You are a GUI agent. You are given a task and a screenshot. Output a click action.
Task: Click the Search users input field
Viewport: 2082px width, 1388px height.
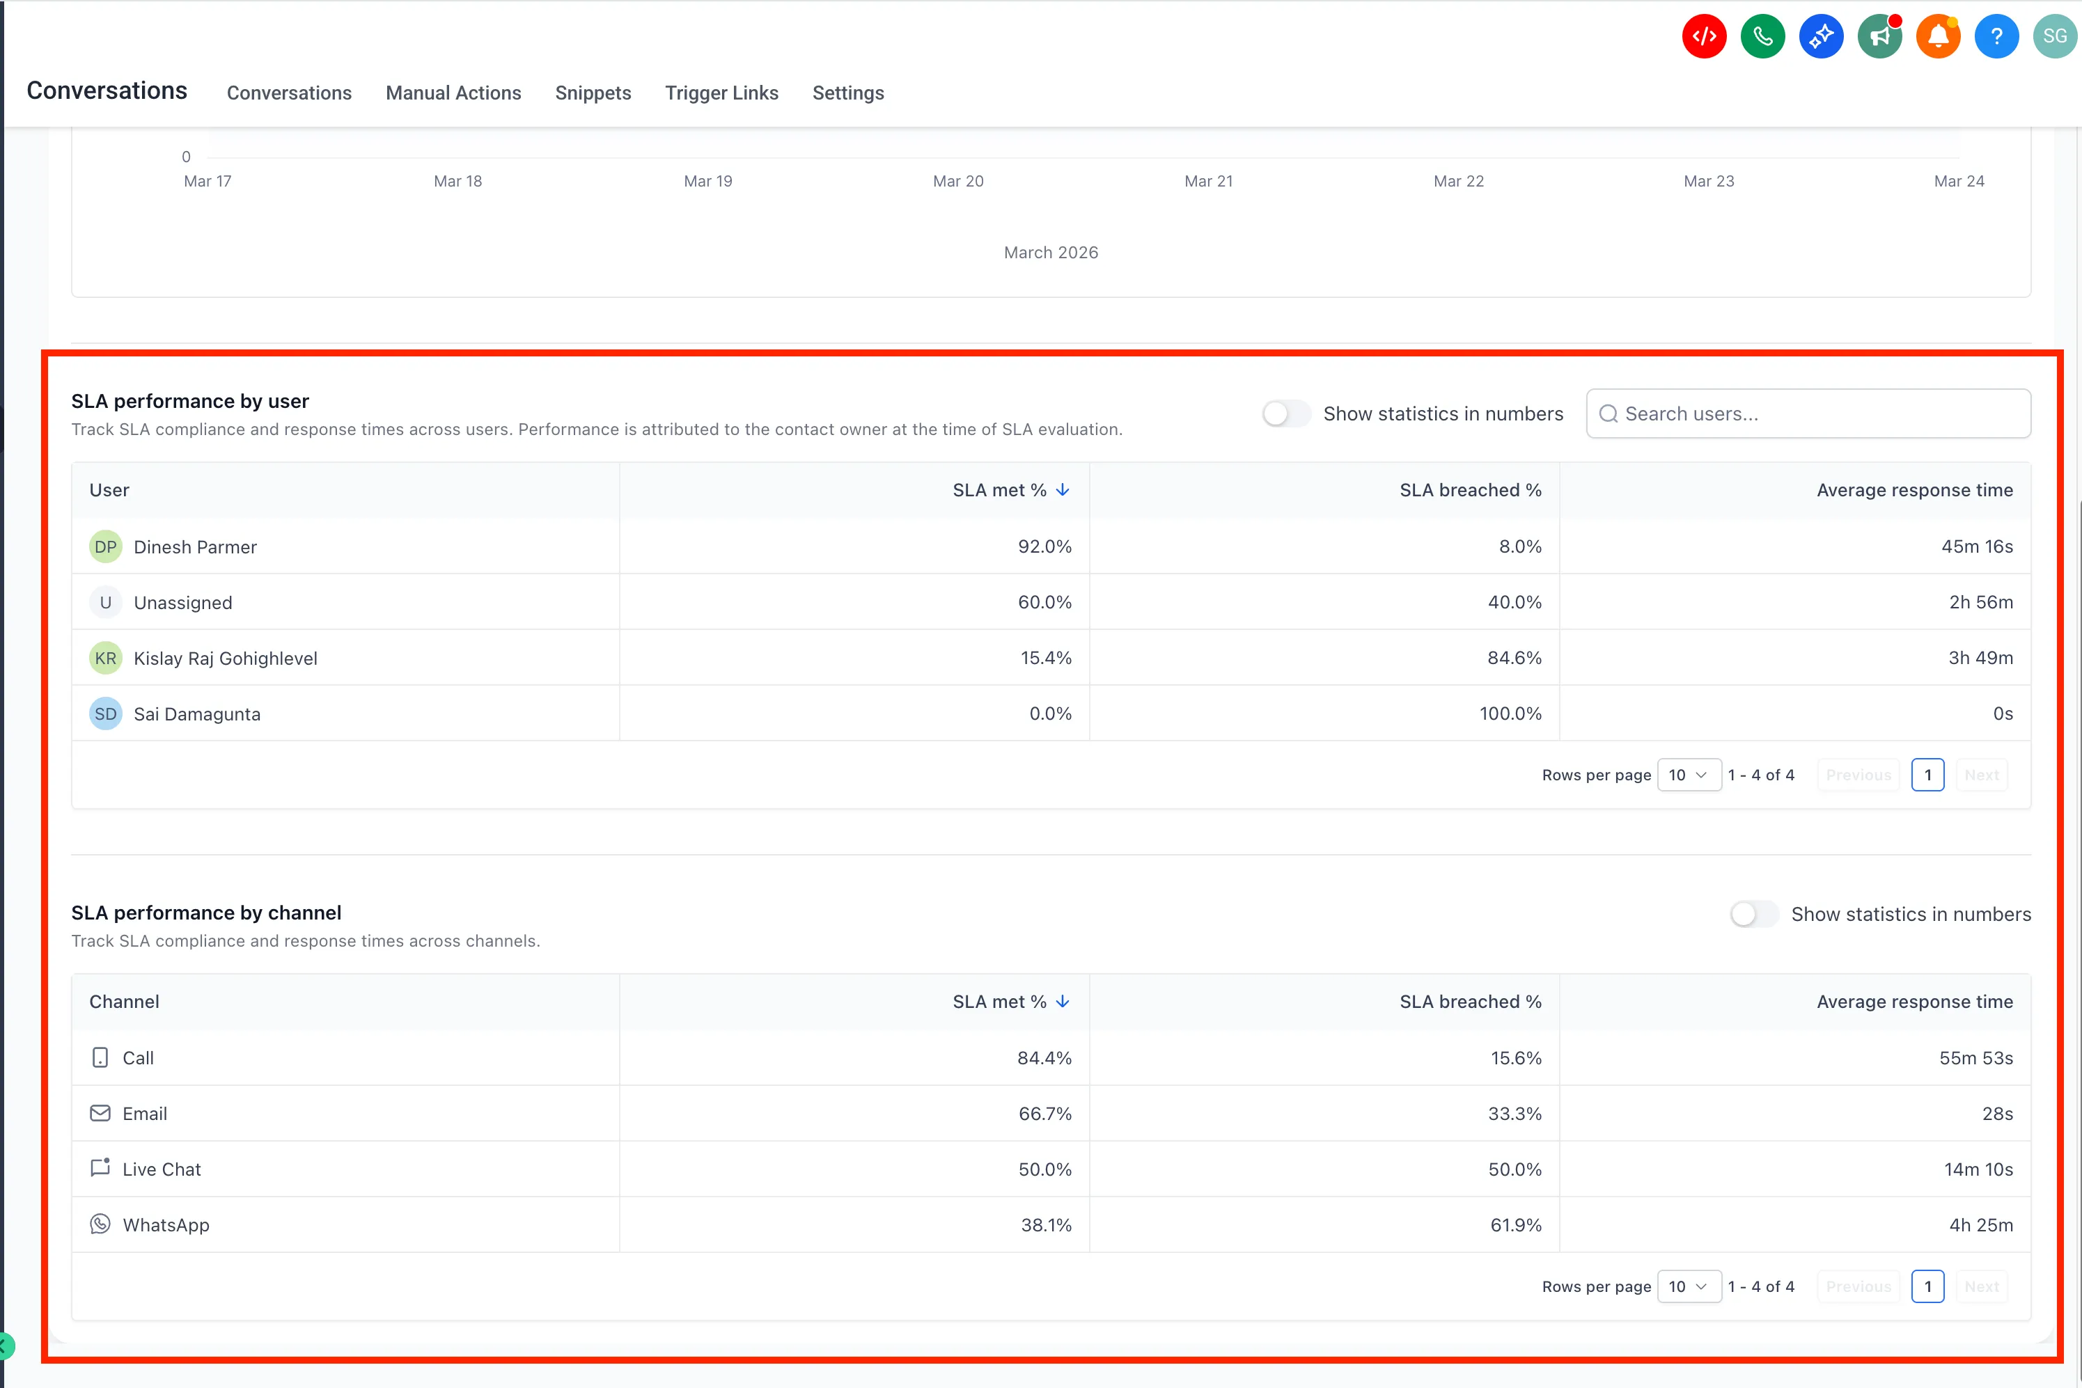[1808, 413]
